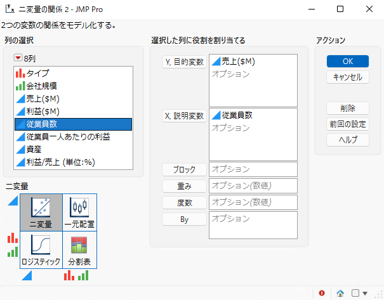Screen dimensions: 384x300
Task: Click the continuous icon beside 利益($M)
Action: coord(20,112)
